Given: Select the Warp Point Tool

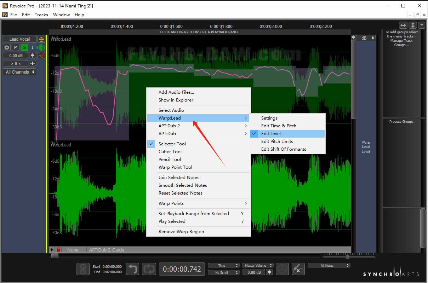Looking at the screenshot, I should click(x=199, y=167).
